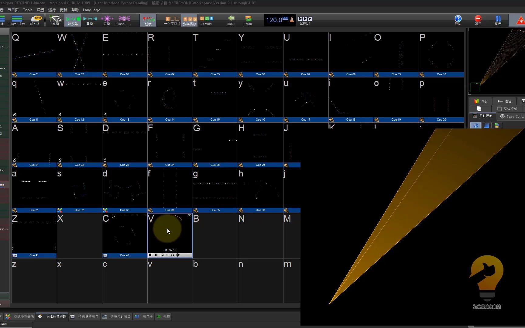Switch to the 通道 channel tab
Viewport: 525px width, 328px height.
point(505,101)
